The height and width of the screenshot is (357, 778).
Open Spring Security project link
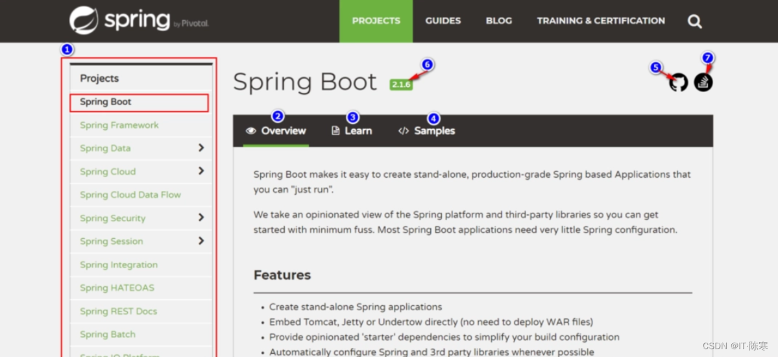113,219
